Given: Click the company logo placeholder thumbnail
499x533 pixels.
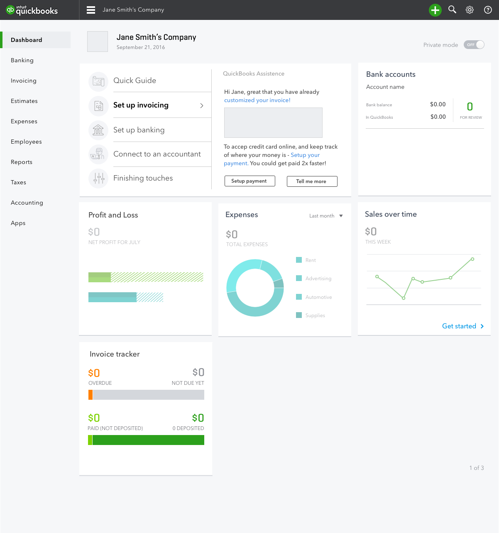Looking at the screenshot, I should (98, 42).
